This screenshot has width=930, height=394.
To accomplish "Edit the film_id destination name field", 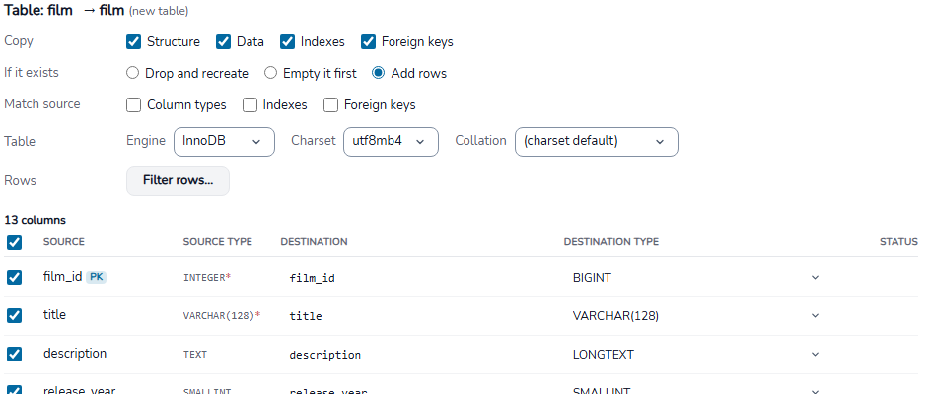I will click(418, 278).
